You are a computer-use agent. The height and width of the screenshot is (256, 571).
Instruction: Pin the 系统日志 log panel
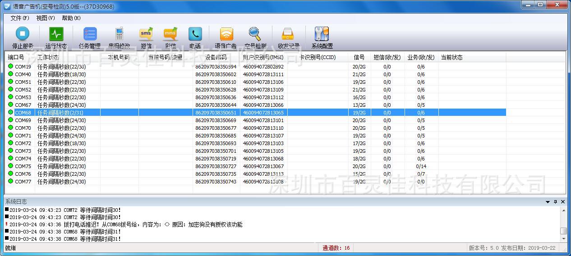tap(555, 201)
